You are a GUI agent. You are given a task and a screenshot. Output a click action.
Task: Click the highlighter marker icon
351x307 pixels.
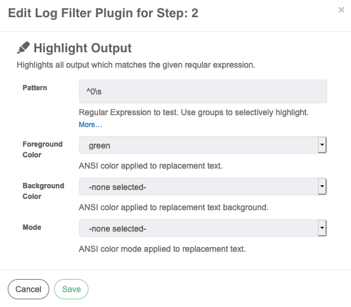pyautogui.click(x=23, y=48)
